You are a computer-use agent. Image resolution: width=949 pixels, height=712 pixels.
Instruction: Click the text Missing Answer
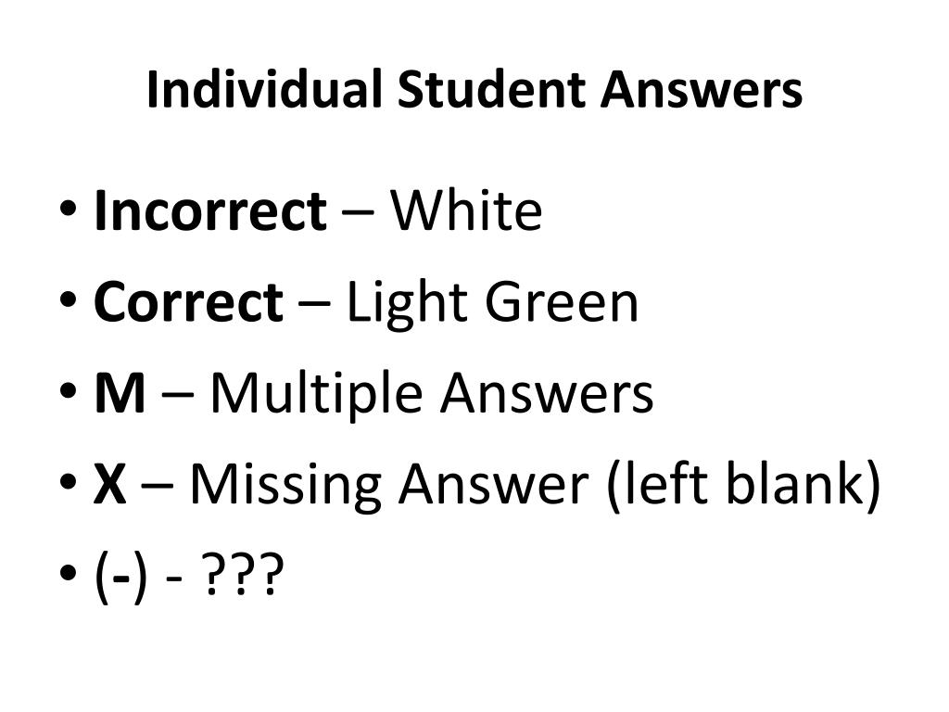(x=389, y=486)
